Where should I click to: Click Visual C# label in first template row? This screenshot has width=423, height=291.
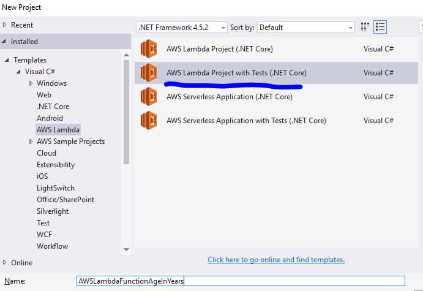point(378,49)
